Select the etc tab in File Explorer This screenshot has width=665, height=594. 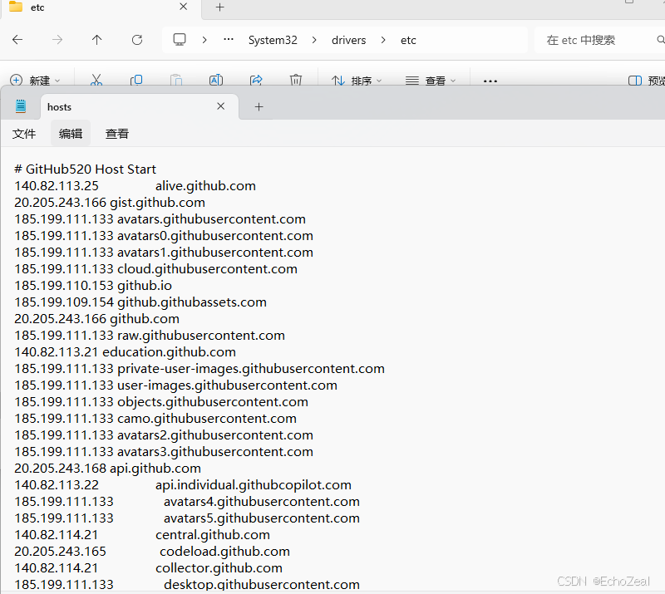tap(101, 7)
